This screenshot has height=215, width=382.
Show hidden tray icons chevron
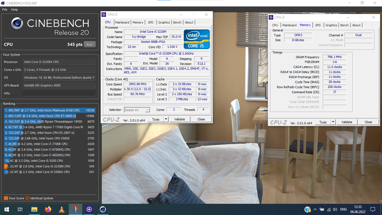tap(315, 209)
